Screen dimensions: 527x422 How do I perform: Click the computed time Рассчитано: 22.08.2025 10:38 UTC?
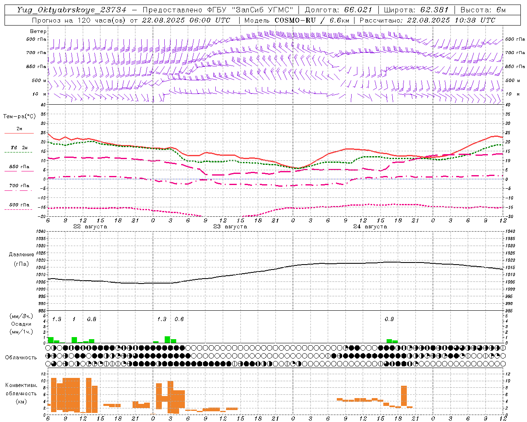428,20
